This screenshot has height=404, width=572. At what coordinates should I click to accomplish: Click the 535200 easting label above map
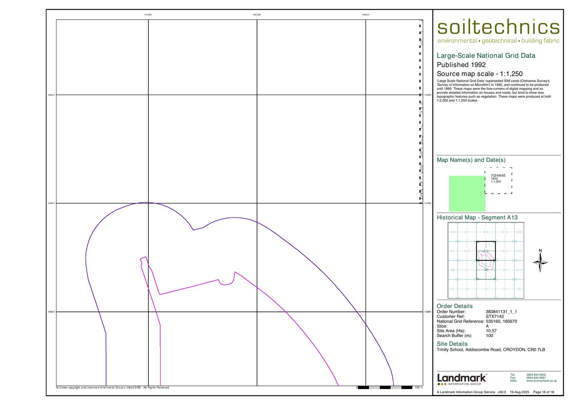click(257, 15)
